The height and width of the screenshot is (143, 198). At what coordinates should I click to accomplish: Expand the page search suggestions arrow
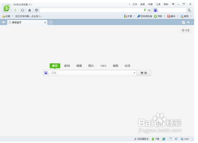tap(134, 73)
